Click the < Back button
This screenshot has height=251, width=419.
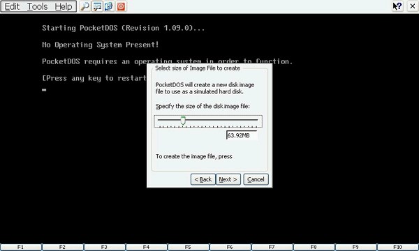203,179
